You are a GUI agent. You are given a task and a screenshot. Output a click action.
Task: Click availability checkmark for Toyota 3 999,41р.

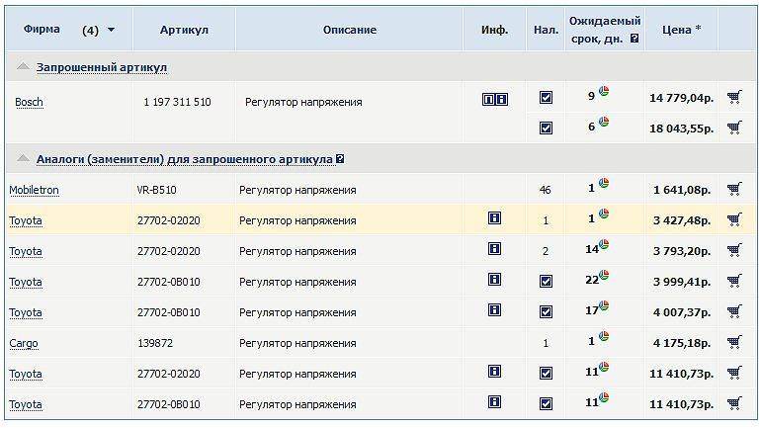[x=546, y=282]
